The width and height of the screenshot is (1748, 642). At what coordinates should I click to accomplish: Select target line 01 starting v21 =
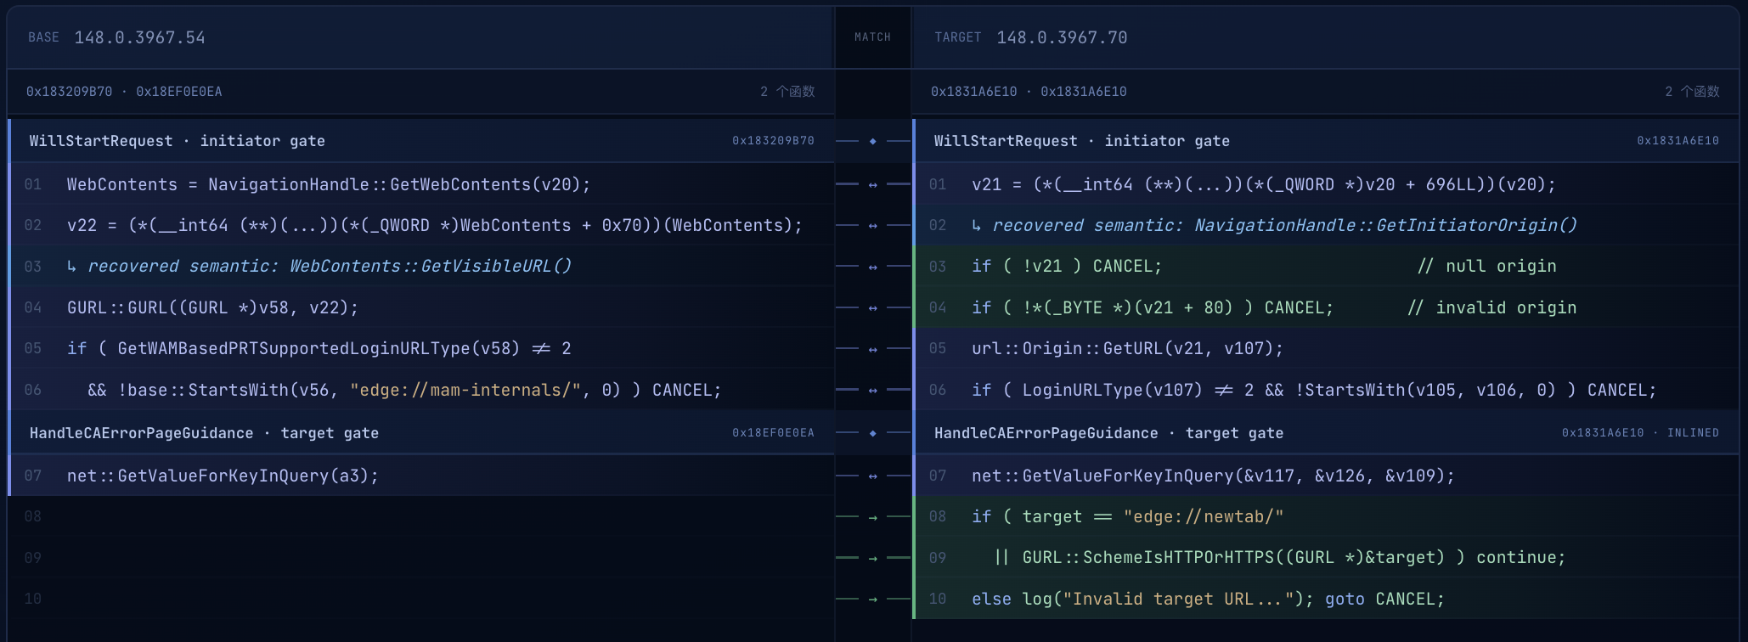1327,184
